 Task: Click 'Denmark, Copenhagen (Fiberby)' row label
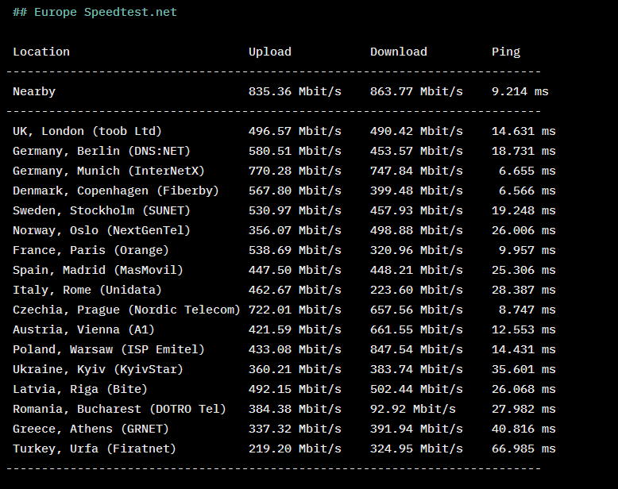pos(116,191)
